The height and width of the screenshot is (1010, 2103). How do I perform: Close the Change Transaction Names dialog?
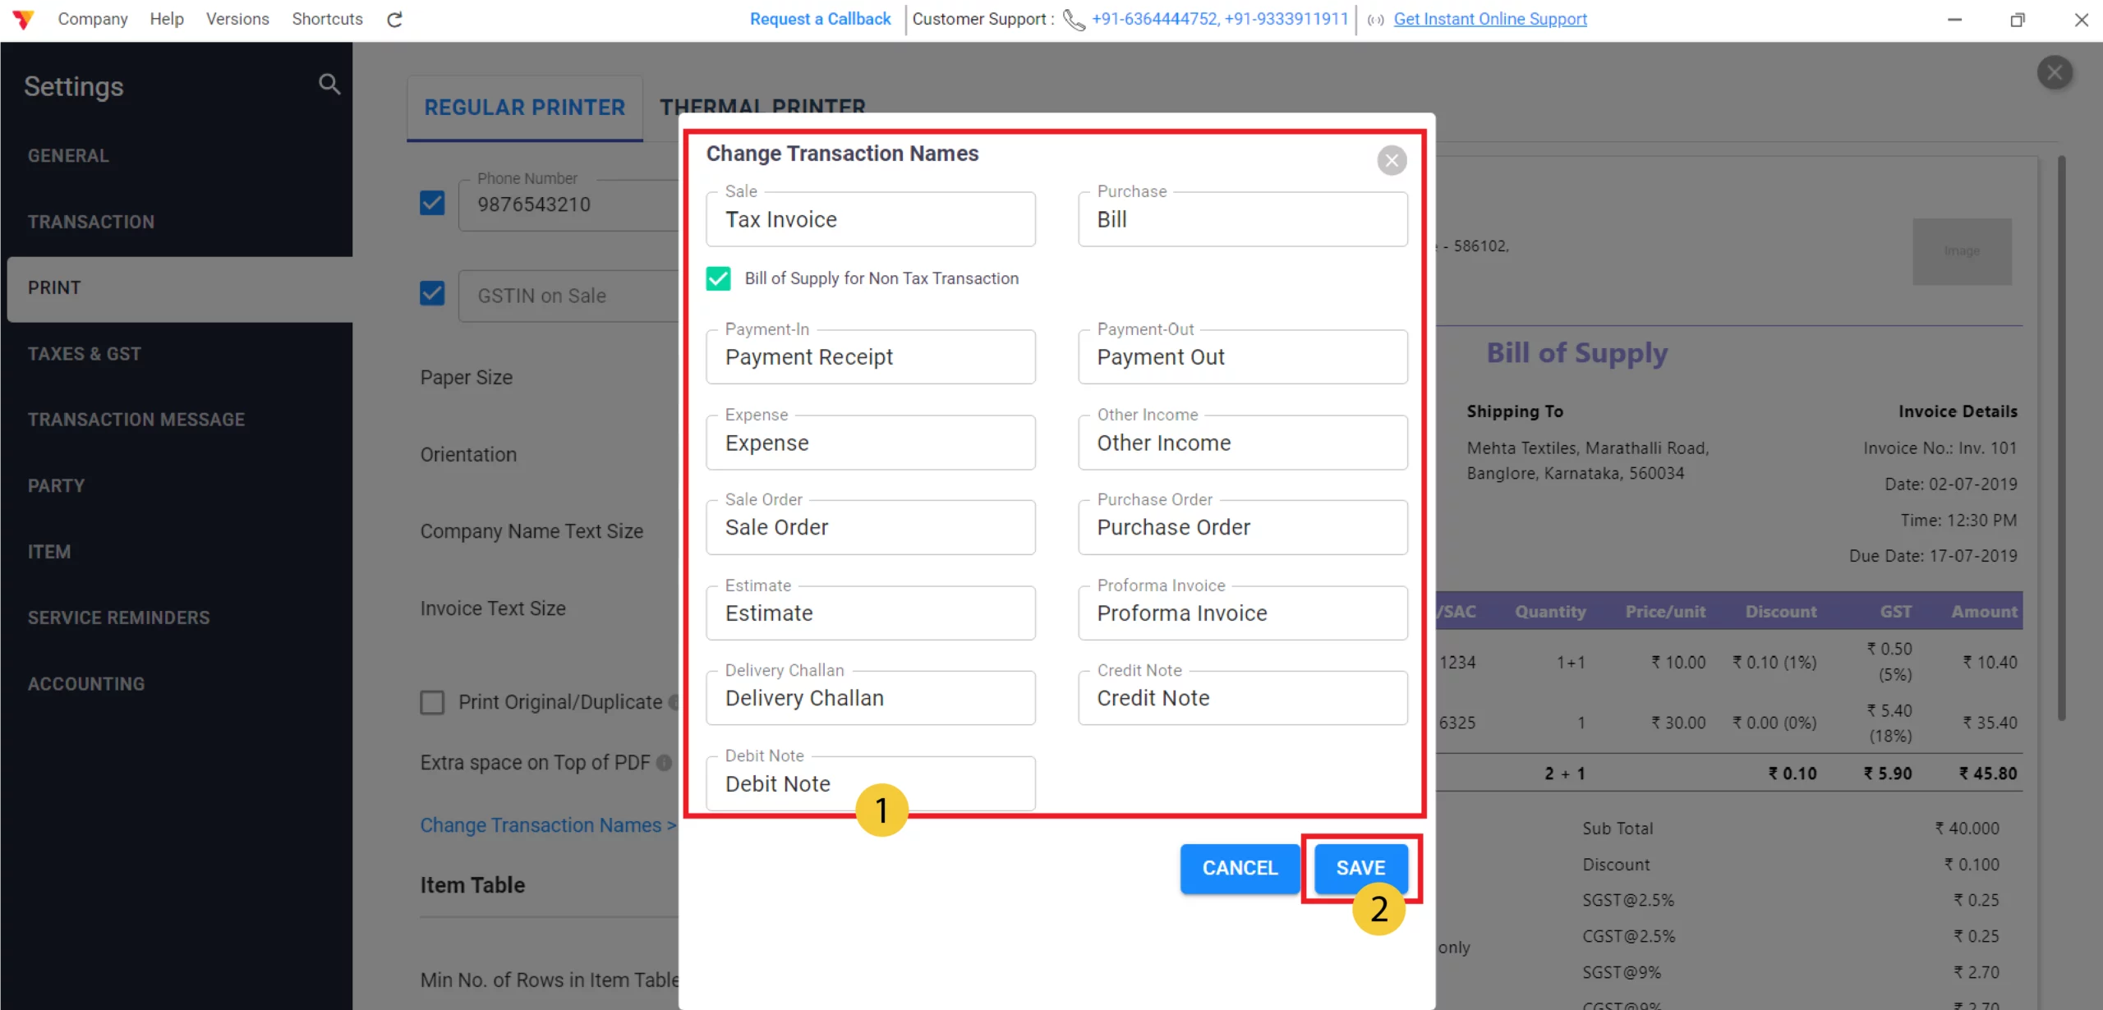(x=1392, y=160)
